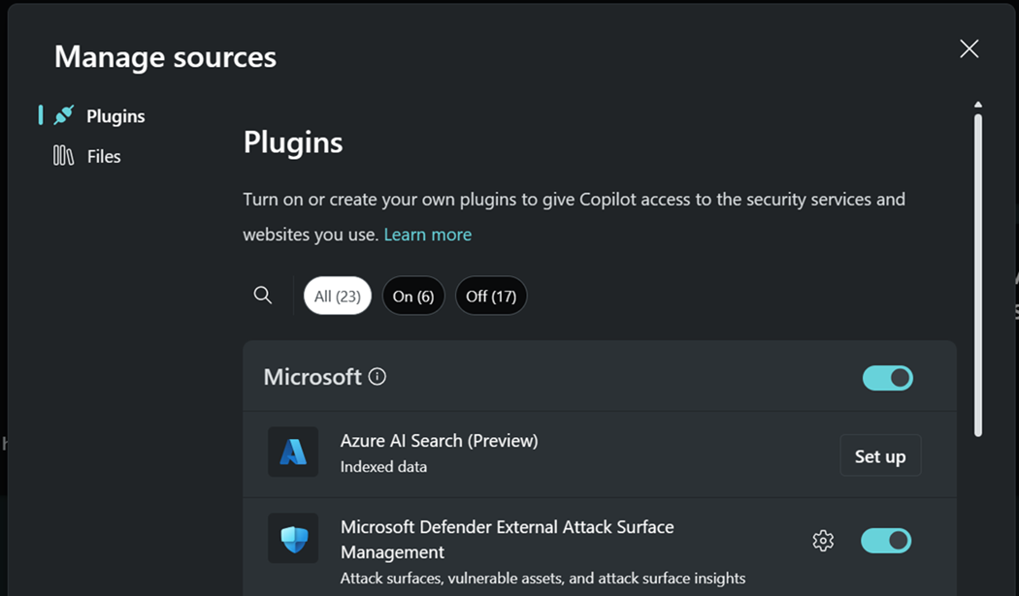Open the Learn more link
The image size is (1019, 596).
click(x=428, y=234)
